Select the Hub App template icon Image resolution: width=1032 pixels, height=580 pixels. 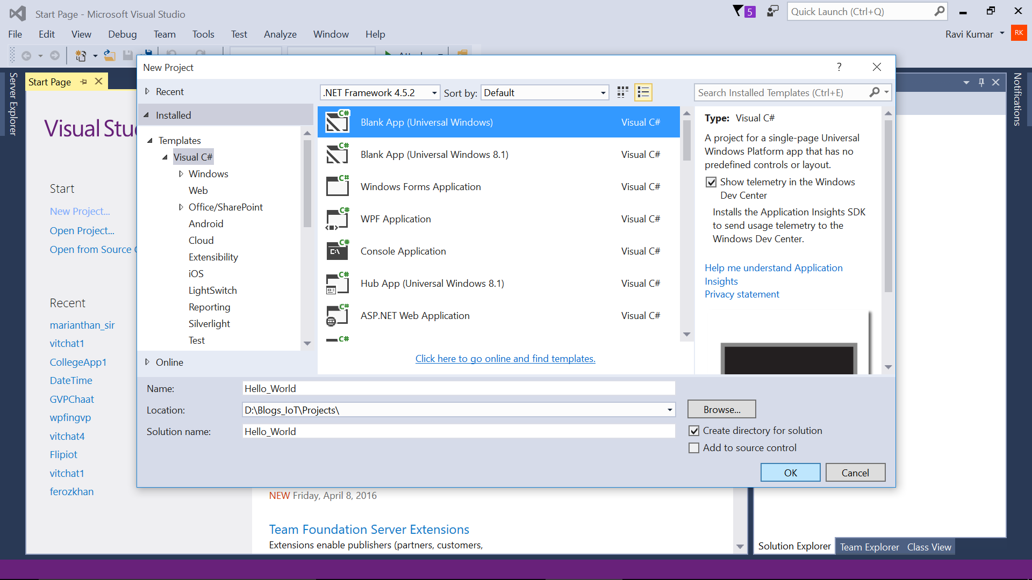click(338, 283)
